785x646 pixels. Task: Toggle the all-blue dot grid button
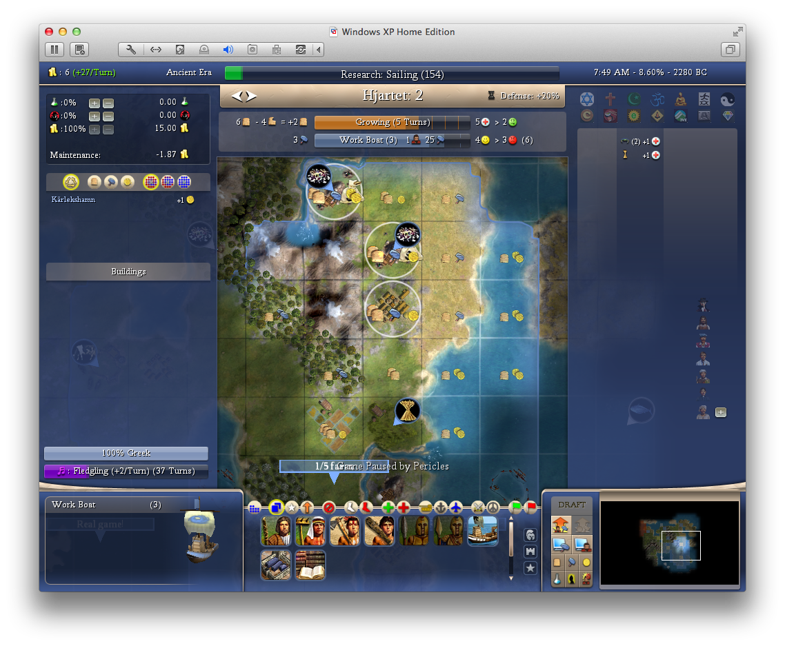(184, 182)
